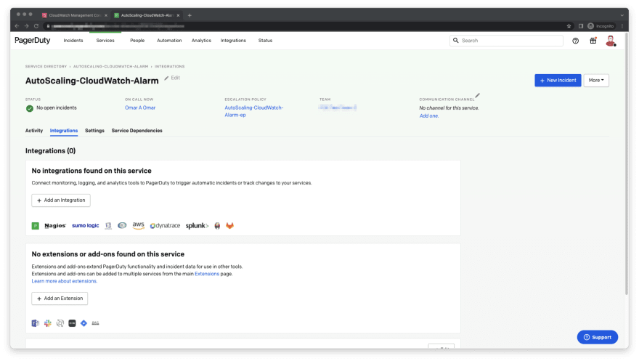639x361 pixels.
Task: Open the user avatar menu
Action: pos(611,41)
